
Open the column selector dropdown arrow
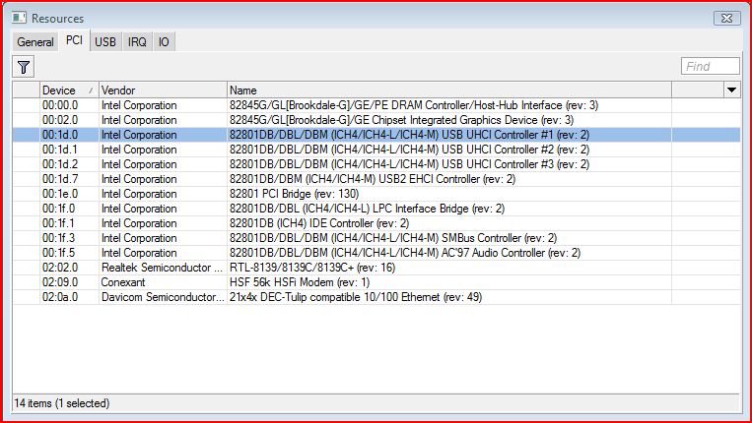731,90
